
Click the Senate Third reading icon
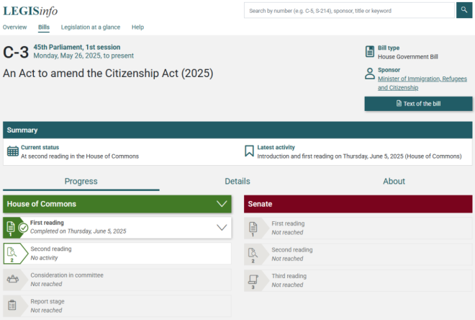coord(253,280)
